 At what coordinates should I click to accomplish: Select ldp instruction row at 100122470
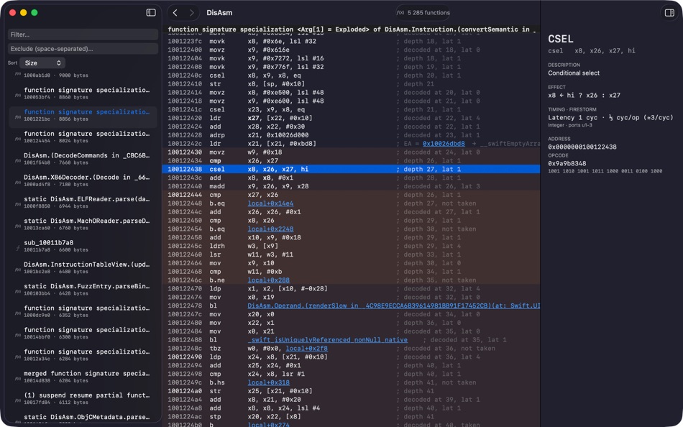[x=351, y=288]
